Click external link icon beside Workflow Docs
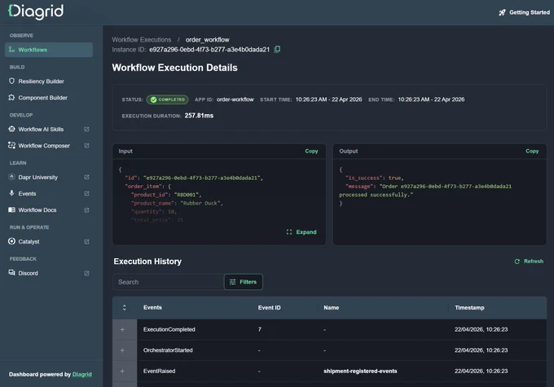This screenshot has width=554, height=387. click(86, 210)
